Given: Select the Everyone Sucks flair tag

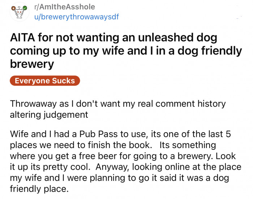Looking at the screenshot, I should 45,81.
